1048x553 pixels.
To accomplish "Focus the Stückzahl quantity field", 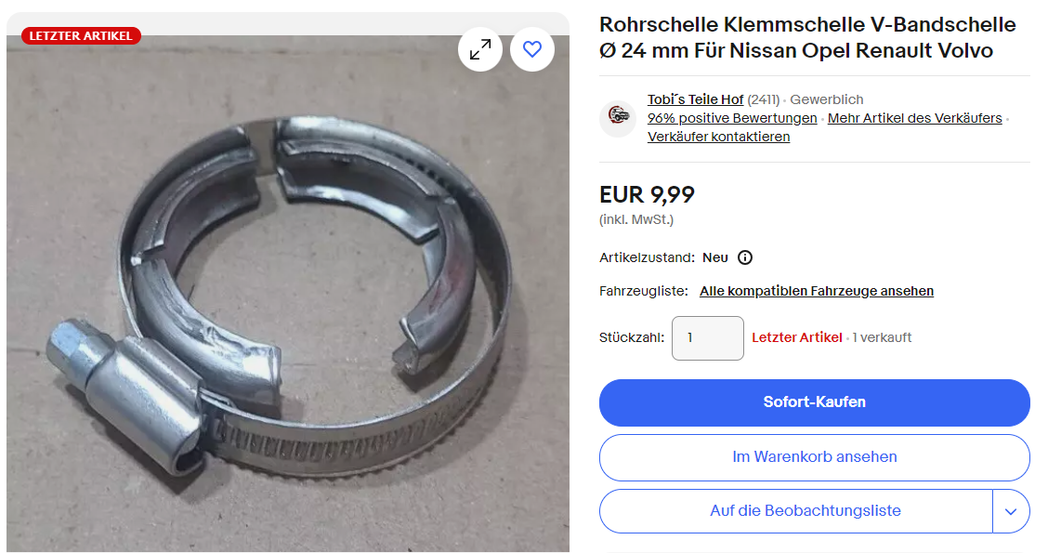I will click(707, 338).
